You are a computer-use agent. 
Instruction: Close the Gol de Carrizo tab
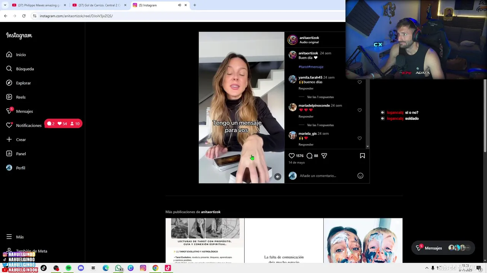(x=125, y=5)
